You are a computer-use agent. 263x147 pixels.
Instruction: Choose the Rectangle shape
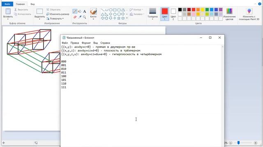(x=115, y=10)
